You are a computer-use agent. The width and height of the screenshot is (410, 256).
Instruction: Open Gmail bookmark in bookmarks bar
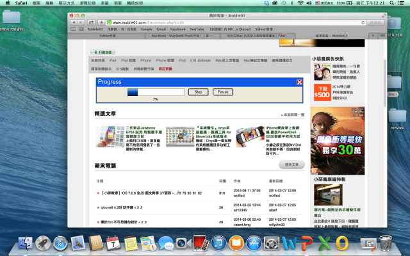tap(161, 29)
